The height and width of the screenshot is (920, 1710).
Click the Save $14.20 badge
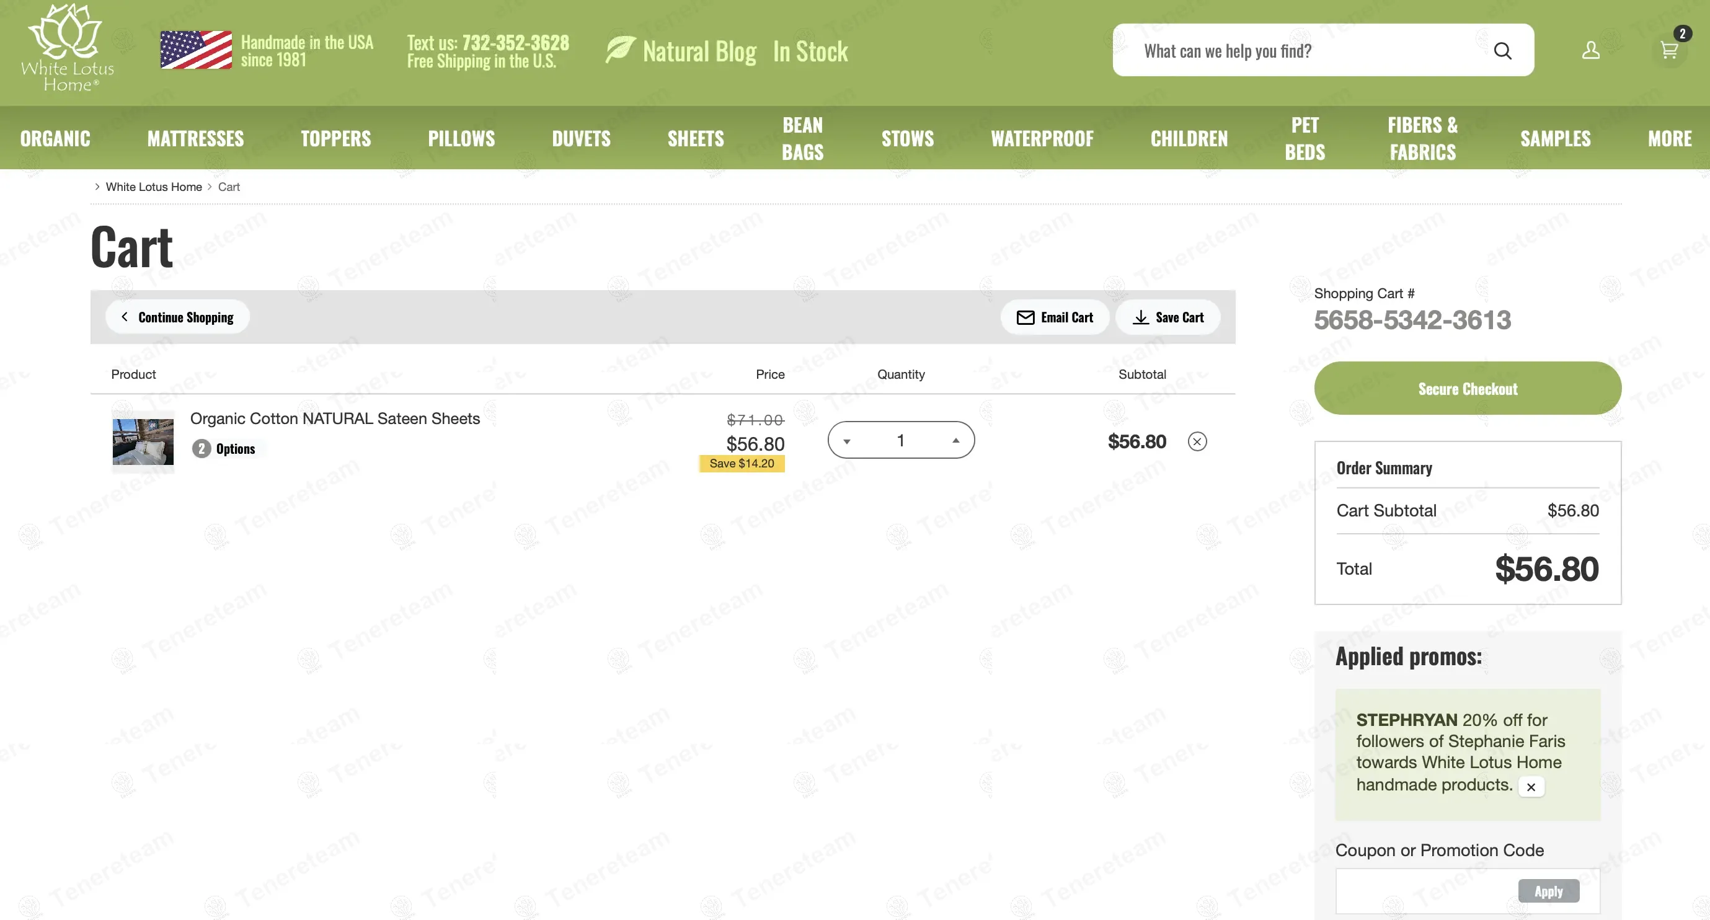742,463
